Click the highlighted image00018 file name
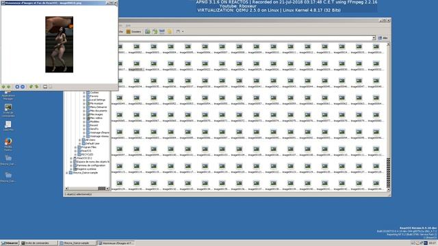This screenshot has width=438, height=246. [136, 70]
